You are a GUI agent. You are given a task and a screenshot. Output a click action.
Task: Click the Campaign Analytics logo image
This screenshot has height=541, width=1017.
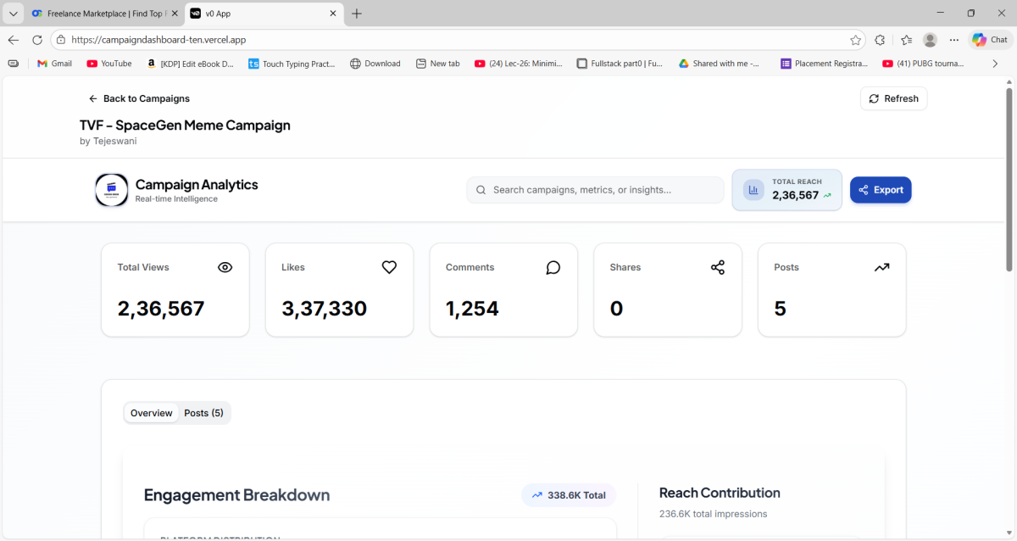tap(112, 190)
